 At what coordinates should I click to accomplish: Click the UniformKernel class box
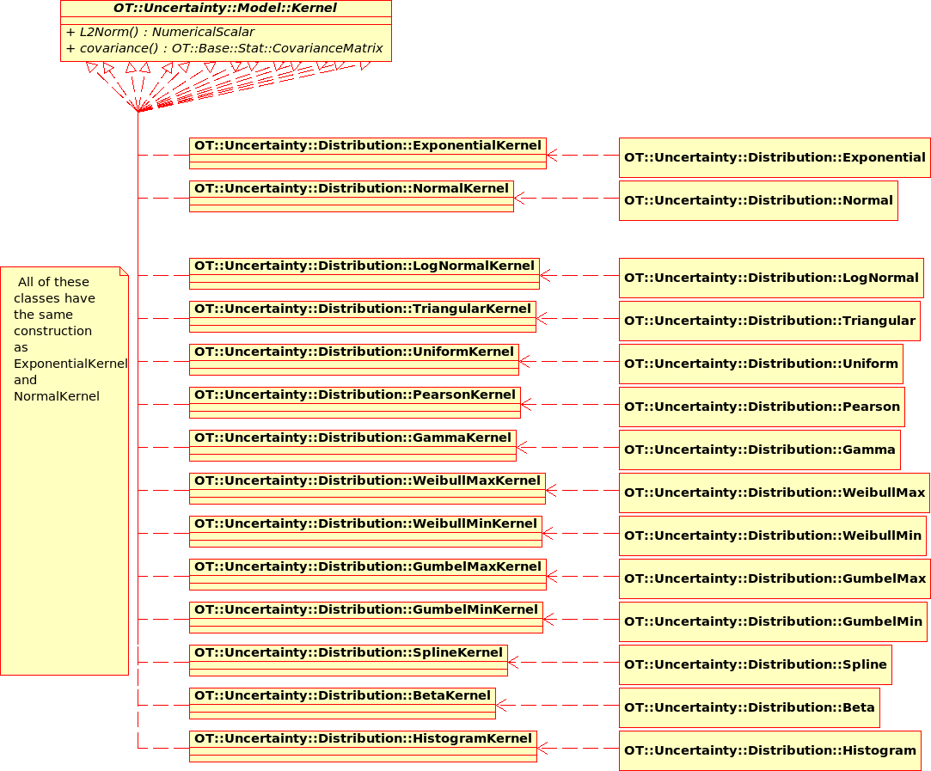click(353, 352)
